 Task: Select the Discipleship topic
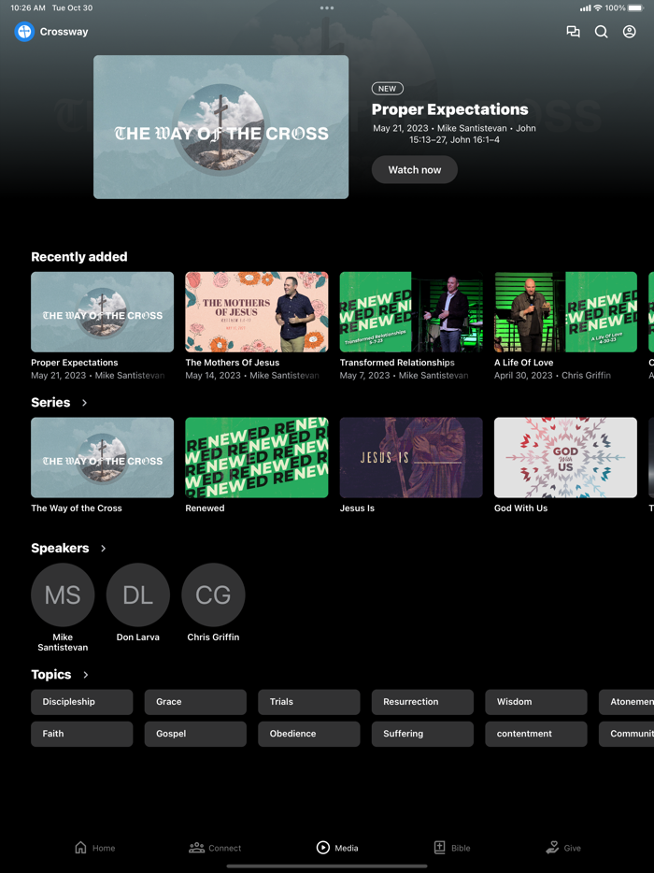coord(82,702)
